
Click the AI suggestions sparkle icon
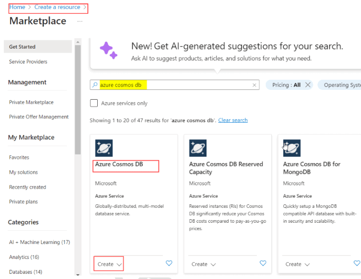(x=108, y=50)
